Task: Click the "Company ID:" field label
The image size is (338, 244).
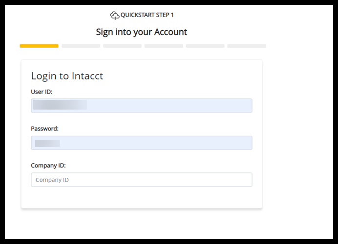Action: [48, 166]
